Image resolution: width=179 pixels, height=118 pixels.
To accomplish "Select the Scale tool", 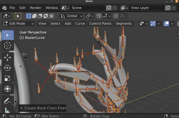I will (8, 78).
